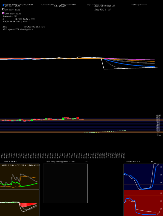Screen dimensions: 163x216
Task: Click the 'ADX: 31.91 +DY: 23.41 -DY: 45.37' readout
Action: tap(21, 166)
